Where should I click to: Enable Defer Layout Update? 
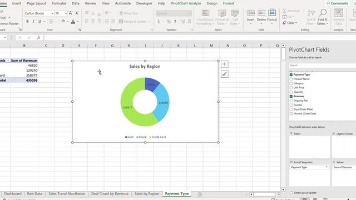coord(291,193)
